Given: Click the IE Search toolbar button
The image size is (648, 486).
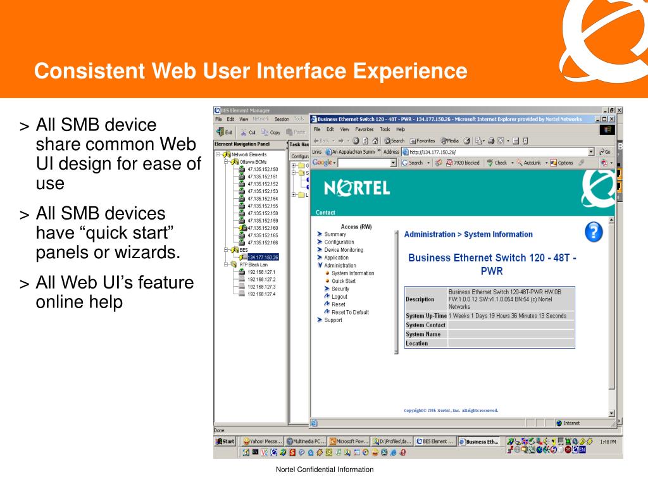Looking at the screenshot, I should [395, 141].
